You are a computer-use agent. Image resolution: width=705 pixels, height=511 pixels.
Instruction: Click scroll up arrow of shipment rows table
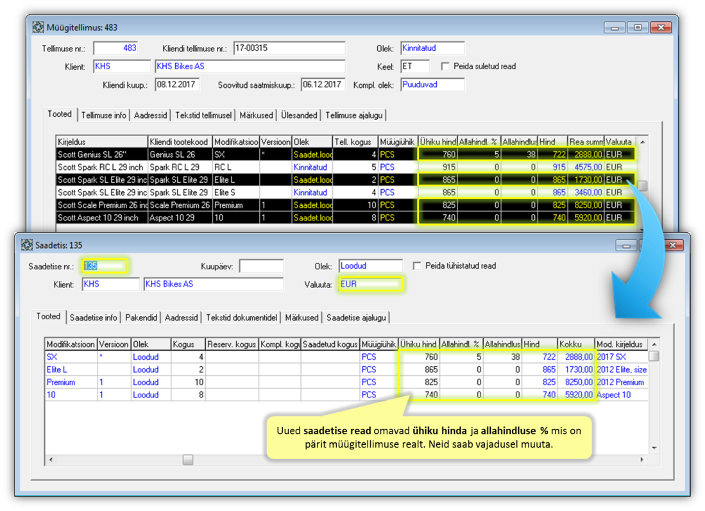[x=654, y=345]
